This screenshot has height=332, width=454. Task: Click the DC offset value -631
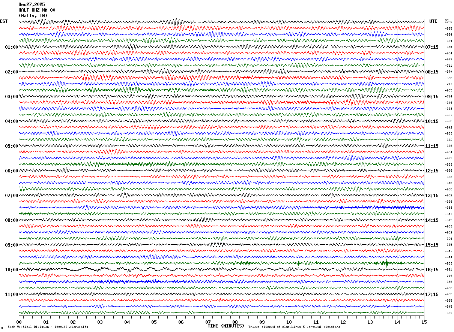pos(448,313)
